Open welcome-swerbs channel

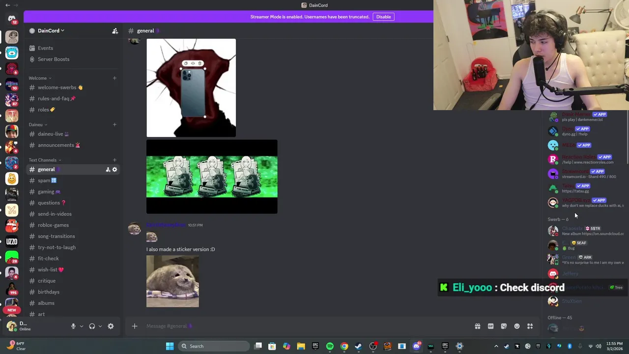[57, 88]
